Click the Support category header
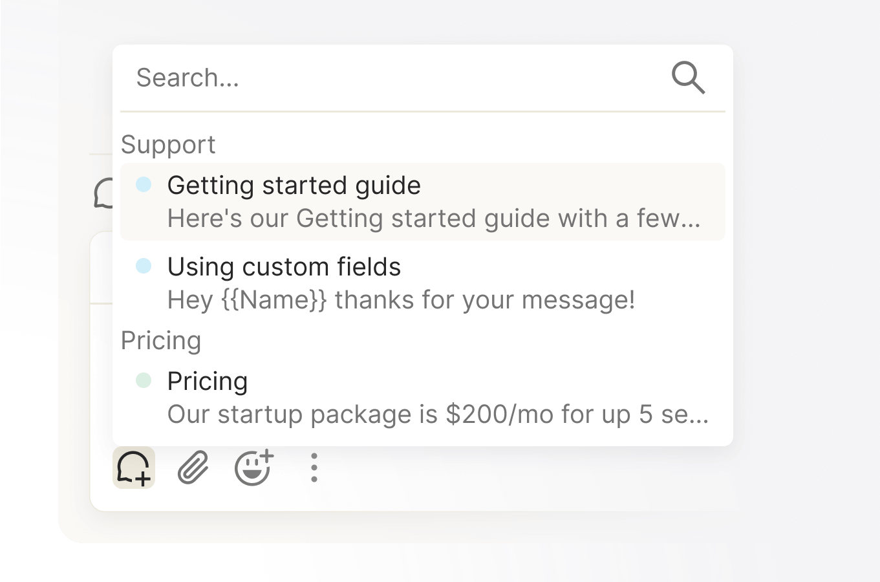 pyautogui.click(x=168, y=144)
